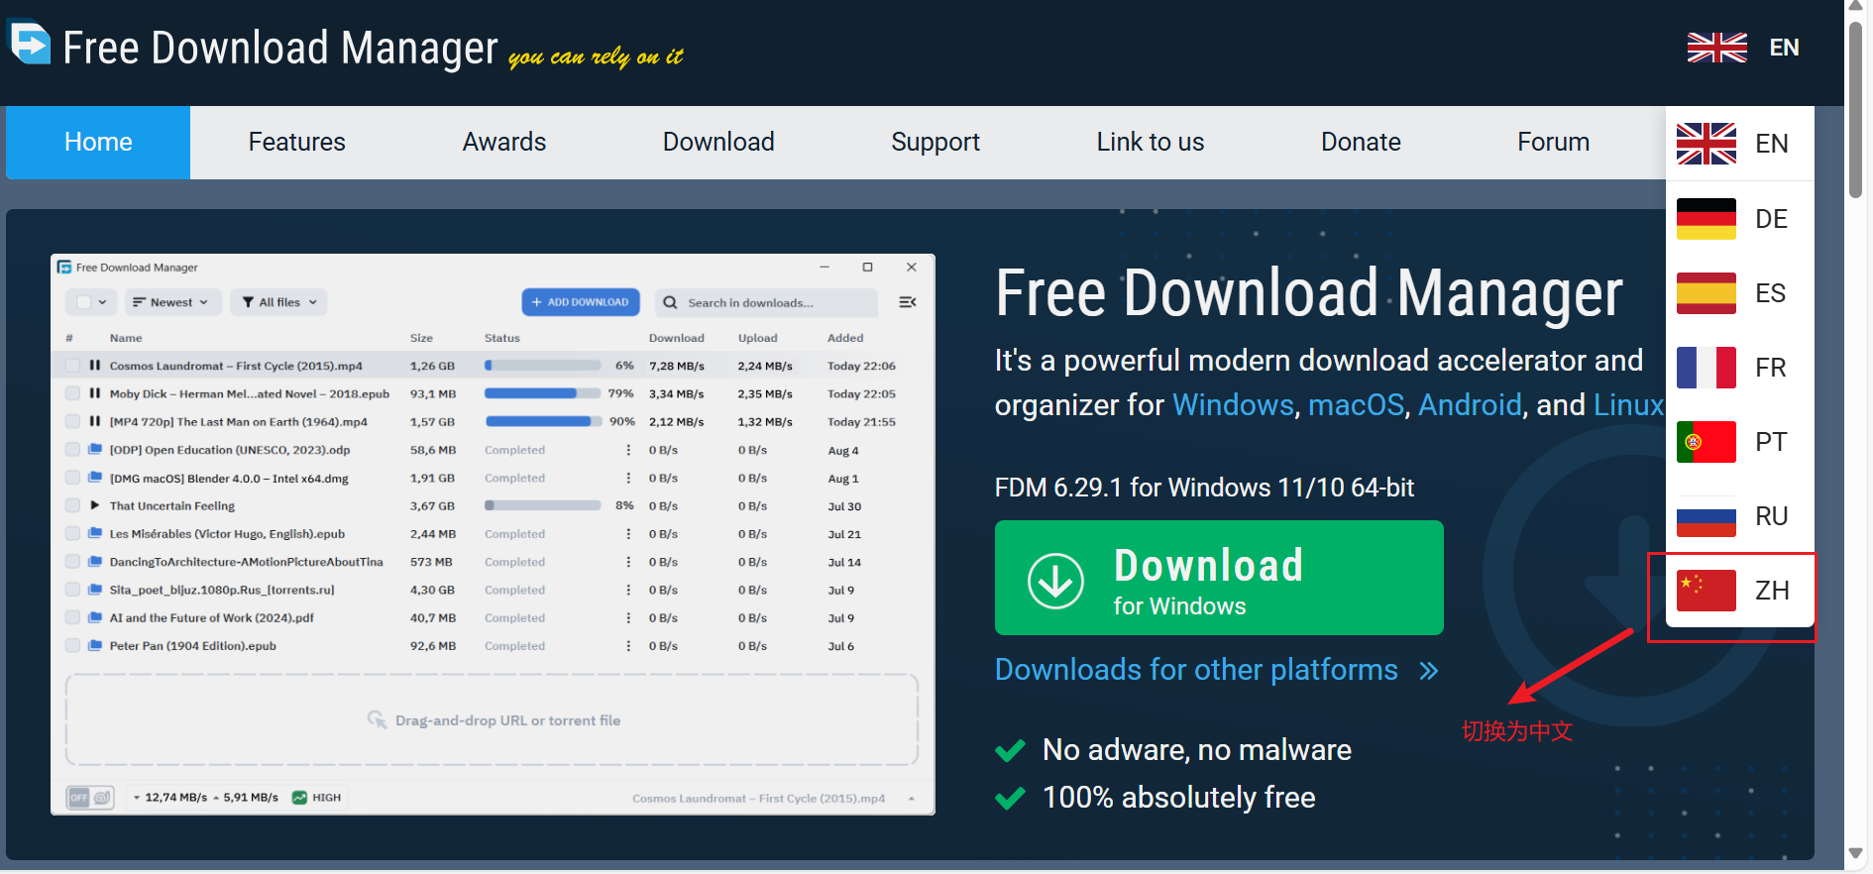
Task: Select EN English in the language dropdown list
Action: (1740, 144)
